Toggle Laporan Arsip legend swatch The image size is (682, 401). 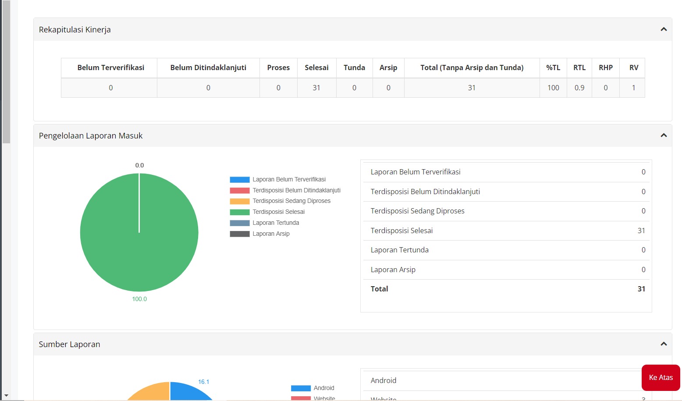tap(240, 234)
